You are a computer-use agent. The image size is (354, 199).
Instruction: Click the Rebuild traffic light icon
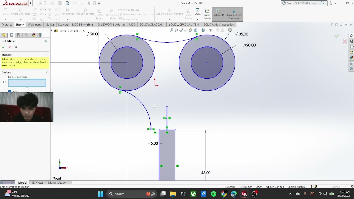pyautogui.click(x=89, y=3)
